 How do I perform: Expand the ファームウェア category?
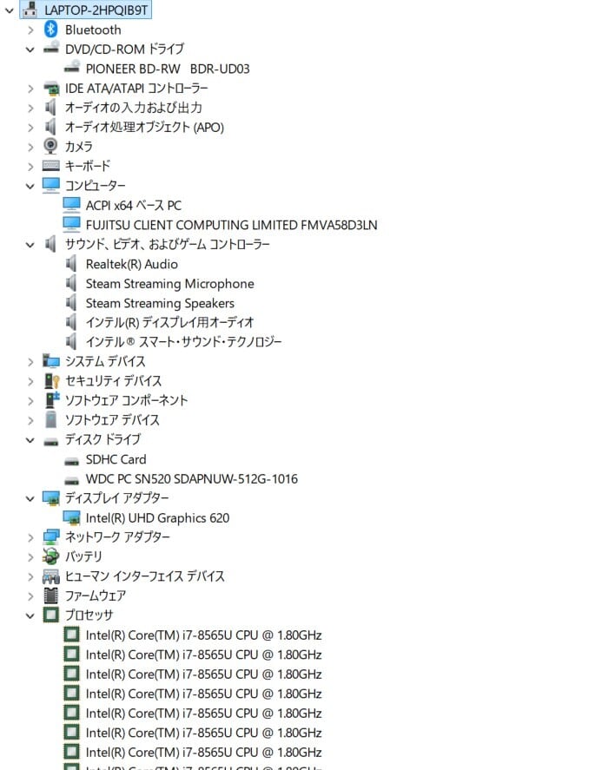click(x=30, y=596)
